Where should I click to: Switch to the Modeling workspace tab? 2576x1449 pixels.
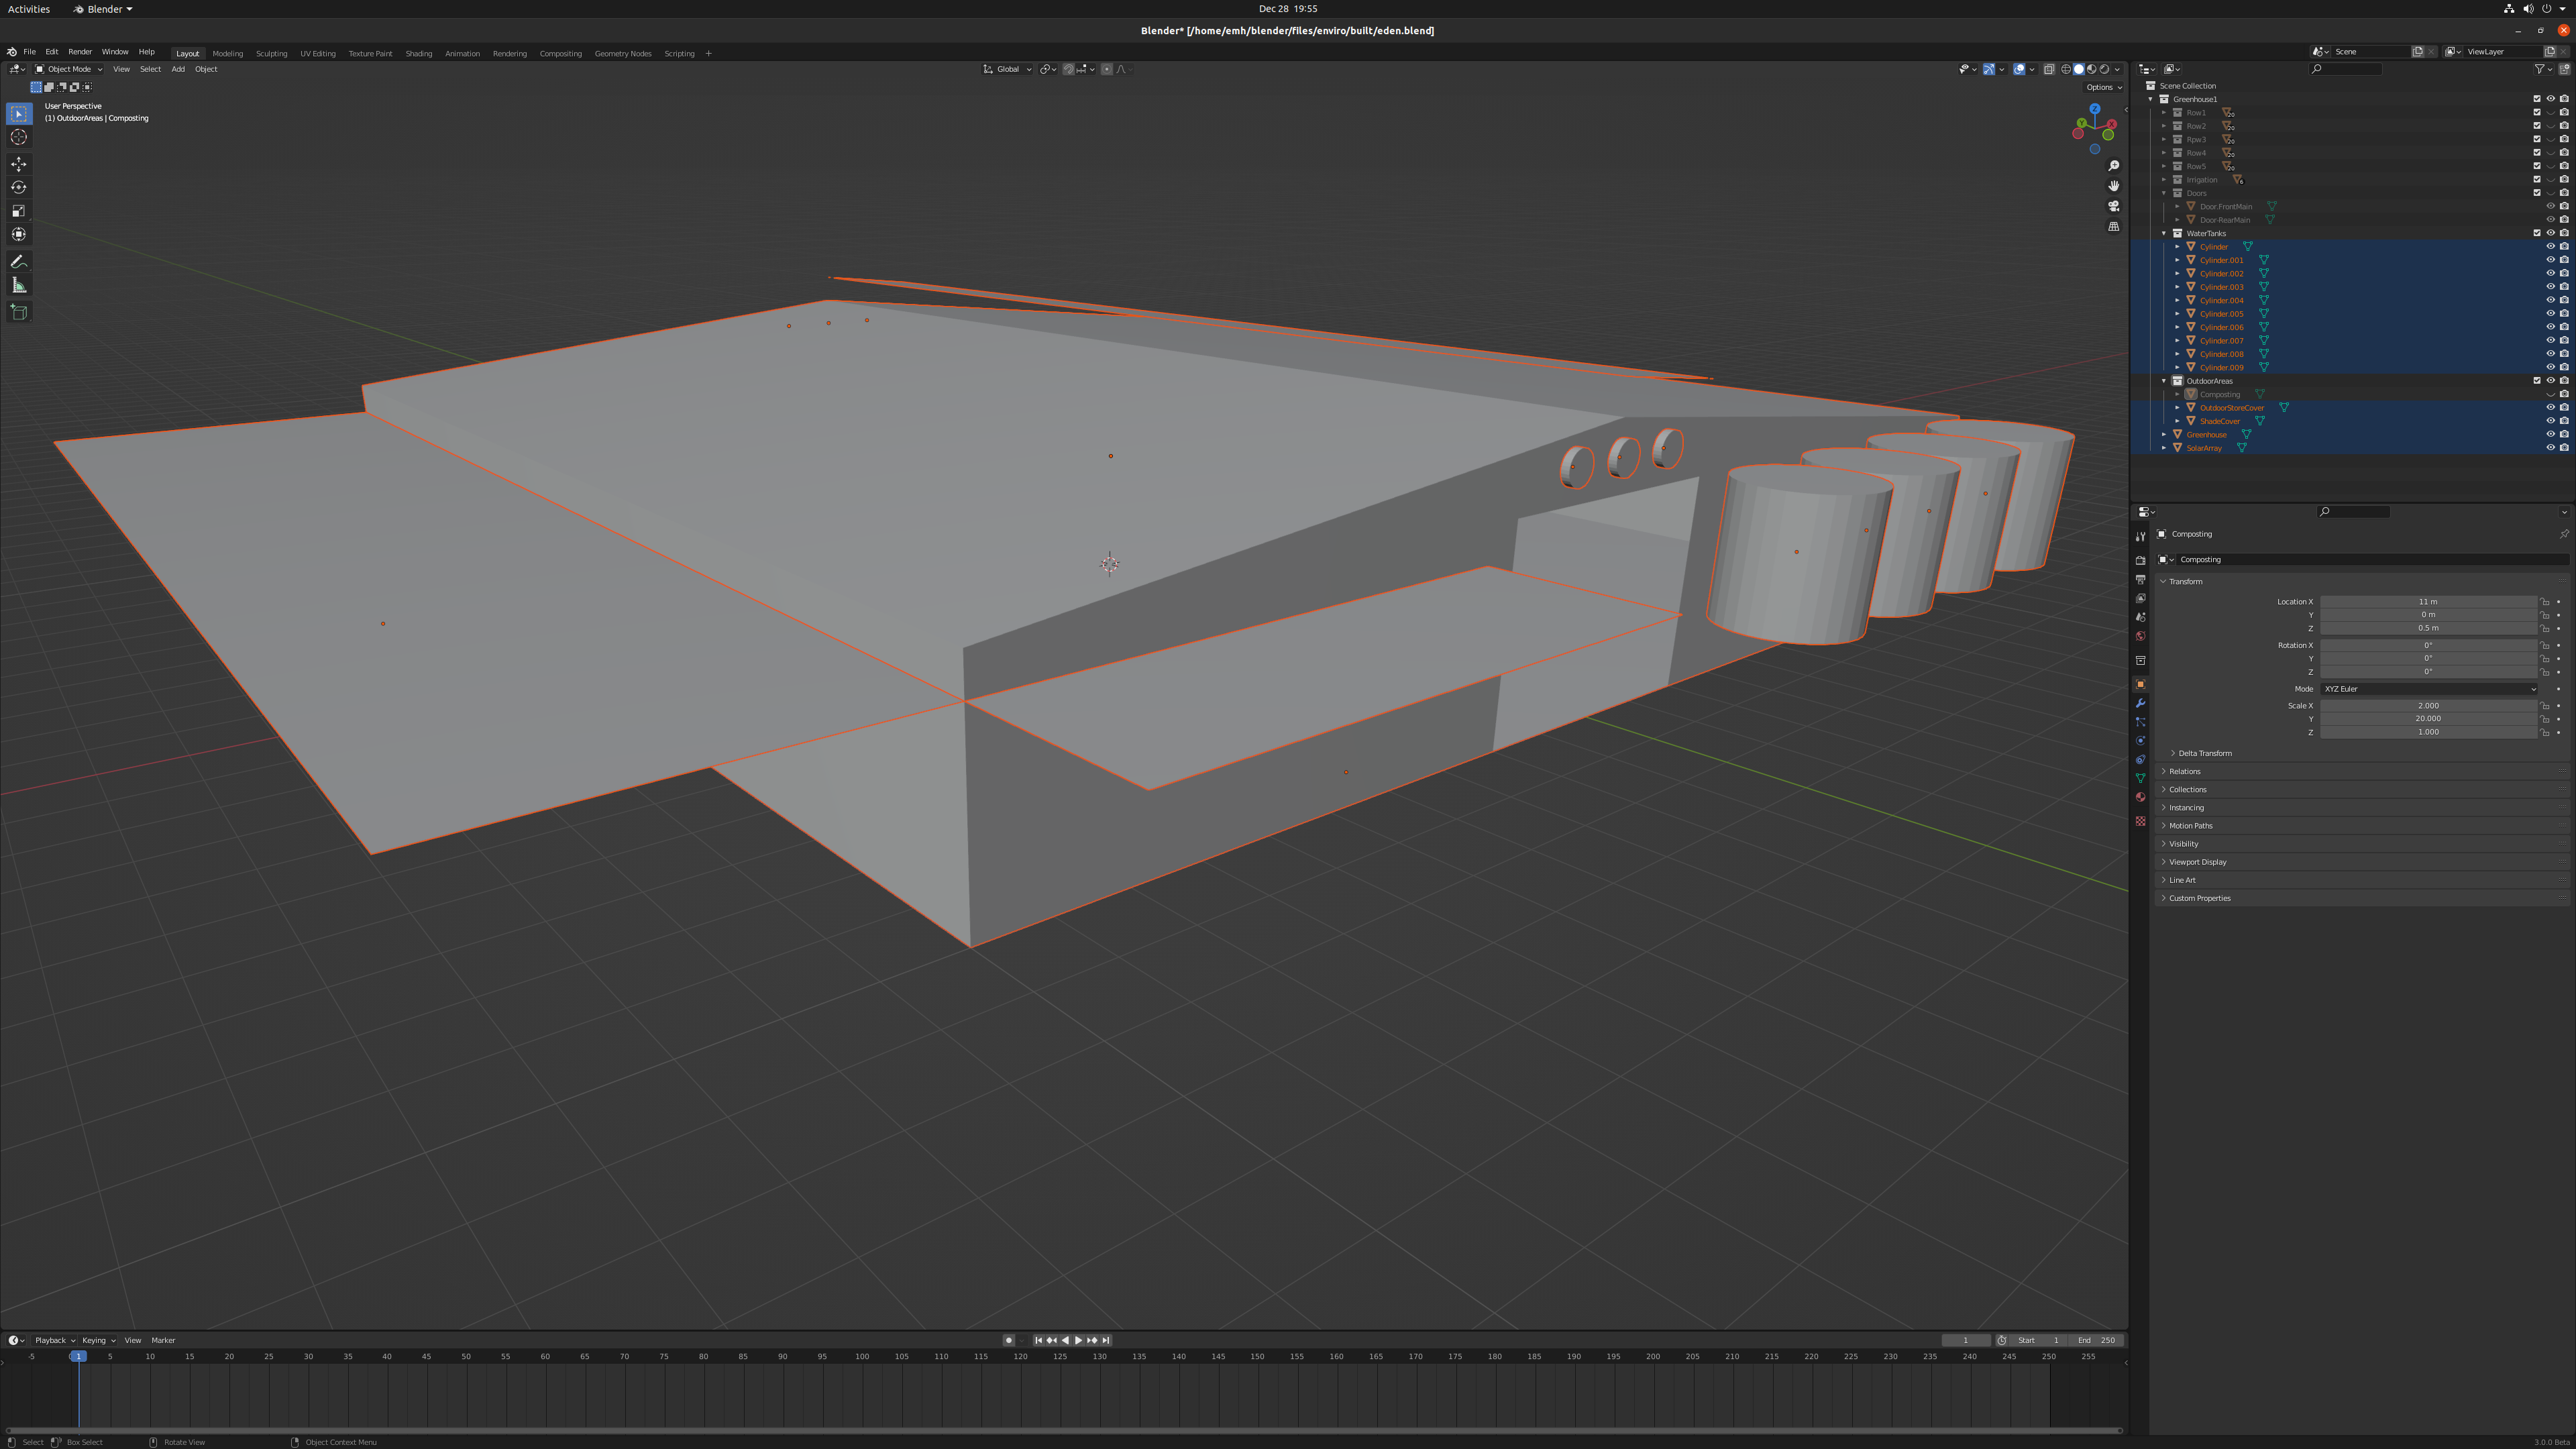[x=227, y=54]
